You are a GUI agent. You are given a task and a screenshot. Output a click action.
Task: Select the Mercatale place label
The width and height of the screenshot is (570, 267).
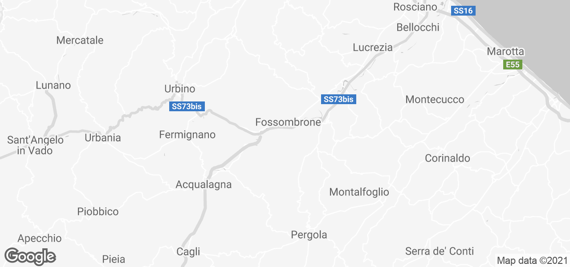(x=80, y=40)
